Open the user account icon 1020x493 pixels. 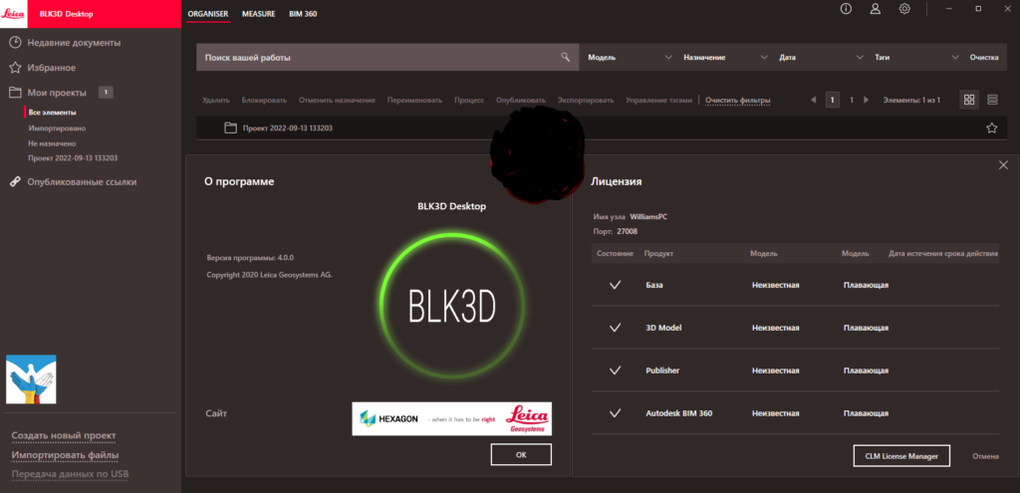(x=875, y=9)
